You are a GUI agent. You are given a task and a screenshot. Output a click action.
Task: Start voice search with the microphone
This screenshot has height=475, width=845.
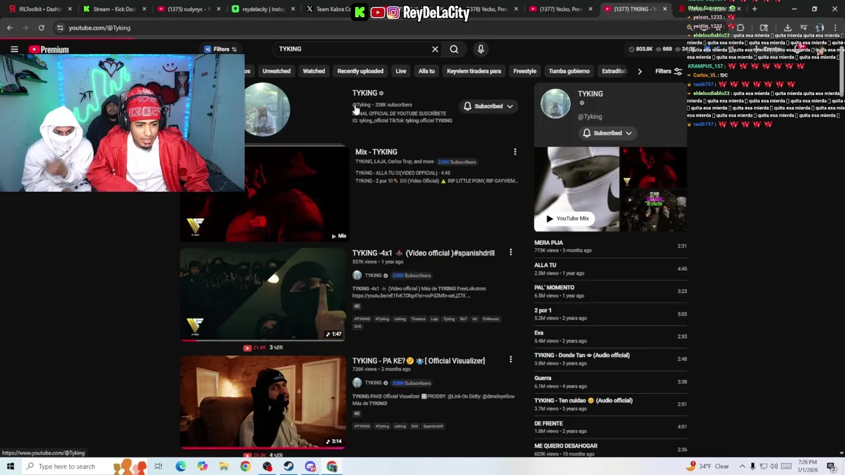481,49
